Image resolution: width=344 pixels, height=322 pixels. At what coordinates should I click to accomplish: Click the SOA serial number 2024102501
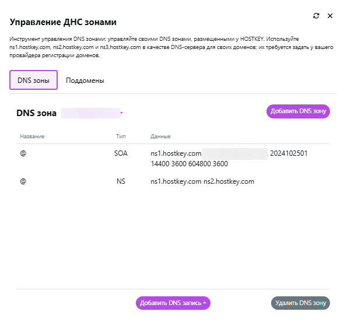[289, 153]
